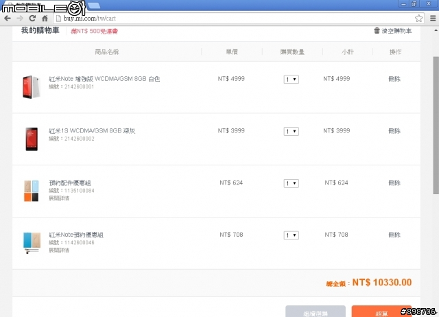Image resolution: width=439 pixels, height=317 pixels.
Task: Click the item number 2142600002
Action: 80,139
